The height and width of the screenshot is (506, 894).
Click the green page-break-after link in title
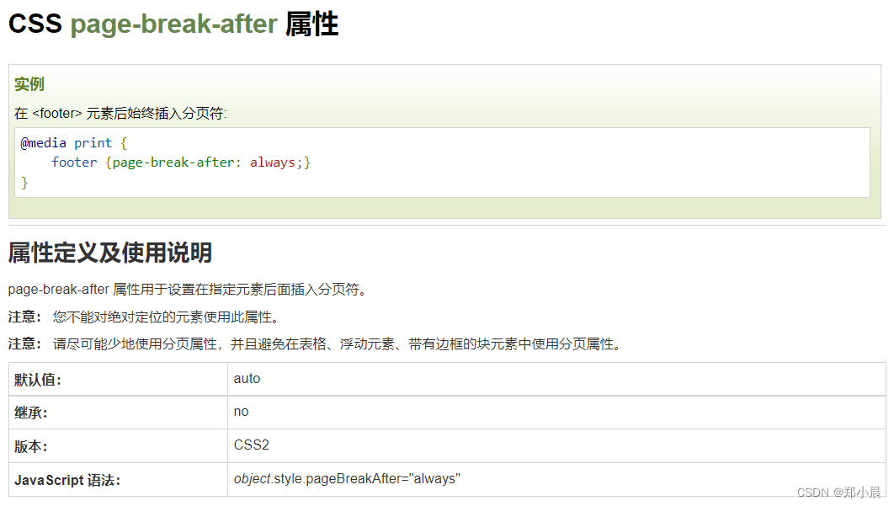coord(173,24)
